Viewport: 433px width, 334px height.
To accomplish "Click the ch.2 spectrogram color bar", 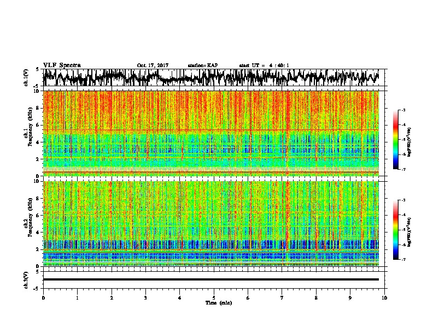I will [395, 230].
